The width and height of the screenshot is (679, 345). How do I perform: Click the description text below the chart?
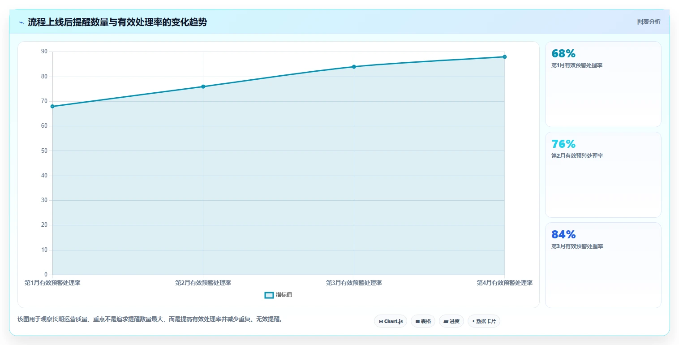(x=150, y=319)
